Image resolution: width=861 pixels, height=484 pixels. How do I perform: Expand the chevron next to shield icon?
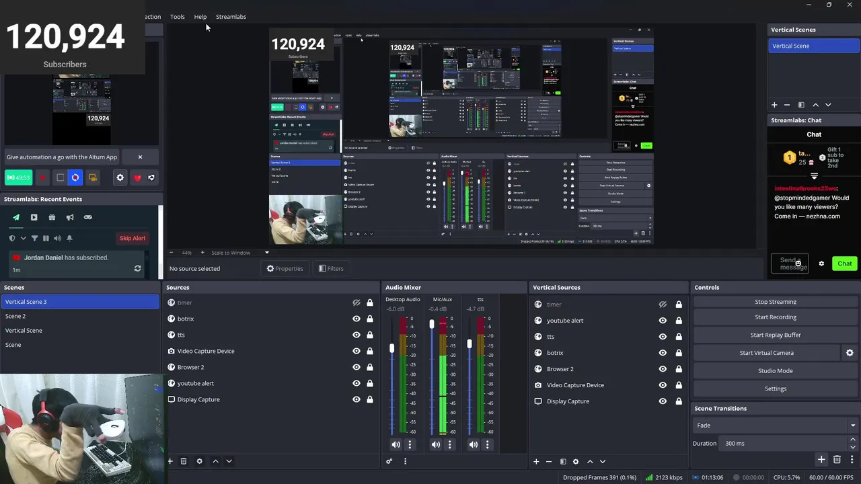[23, 238]
